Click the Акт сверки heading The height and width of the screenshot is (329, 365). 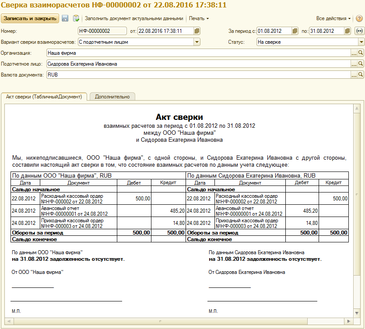pos(179,117)
